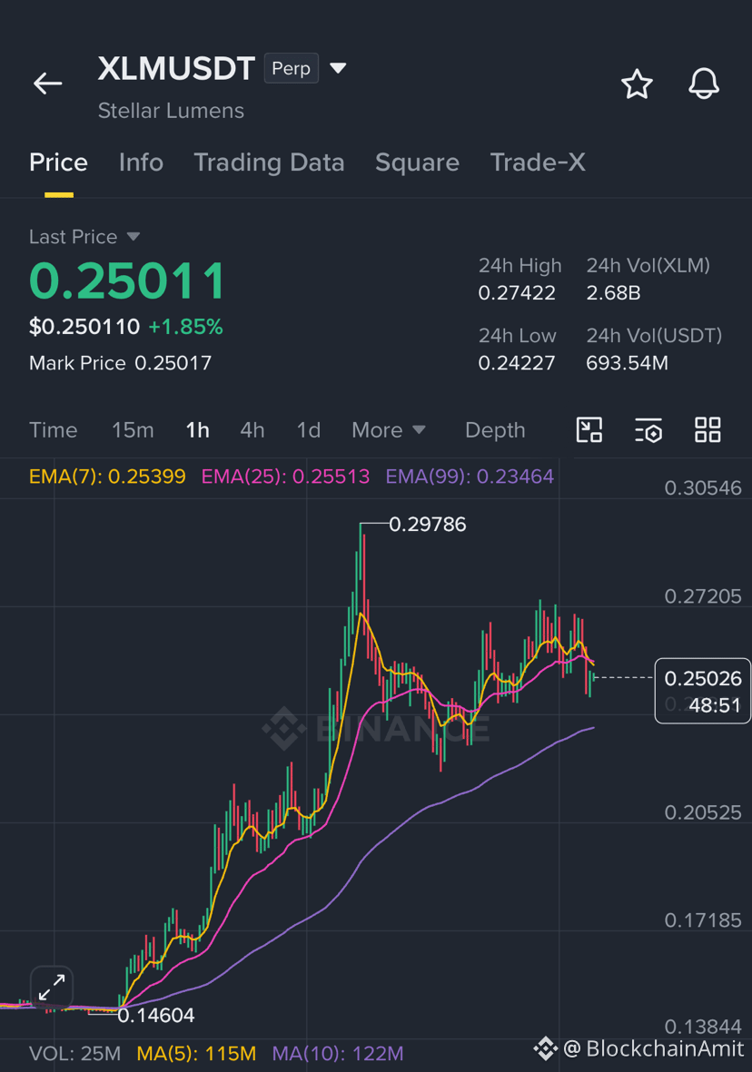Open price alert bell icon

click(x=704, y=84)
